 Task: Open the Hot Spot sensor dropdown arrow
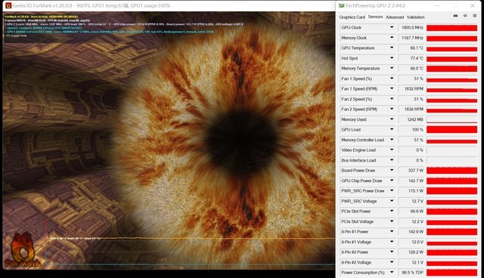coord(392,58)
